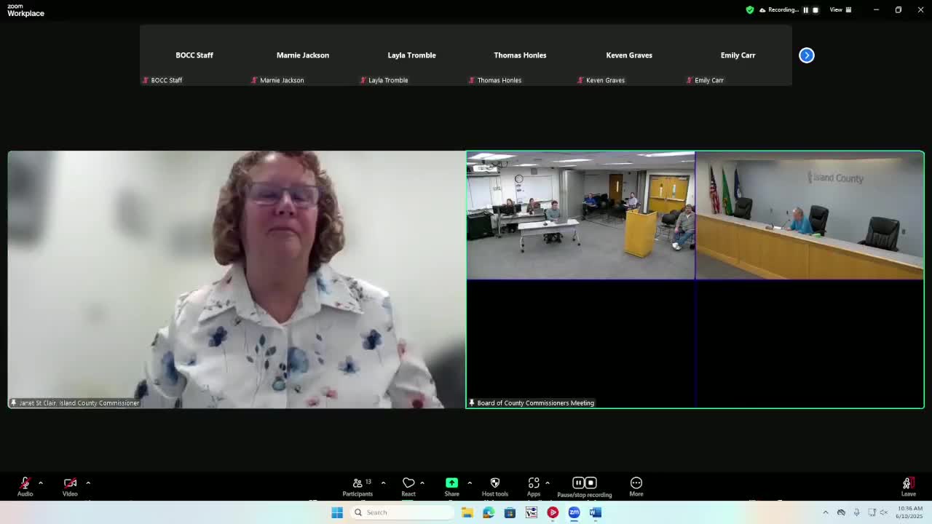The image size is (932, 524).
Task: Stop recording via top bar stop icon
Action: click(x=815, y=10)
